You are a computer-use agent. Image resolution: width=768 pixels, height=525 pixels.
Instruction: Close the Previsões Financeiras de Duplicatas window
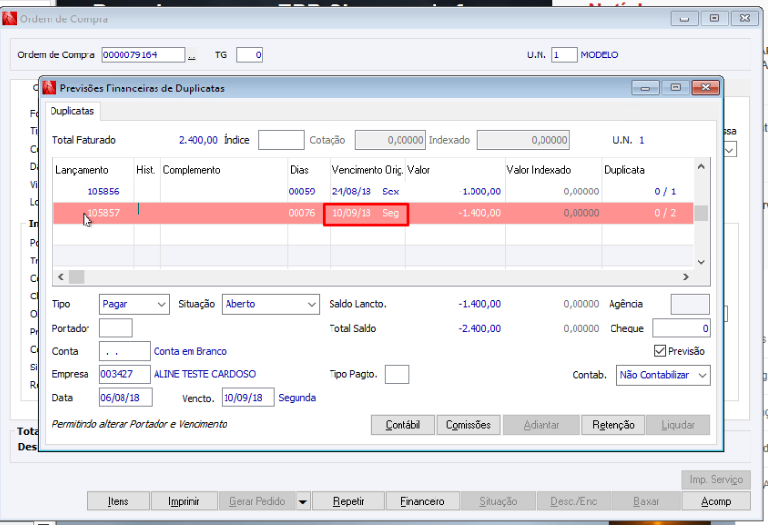[x=706, y=87]
